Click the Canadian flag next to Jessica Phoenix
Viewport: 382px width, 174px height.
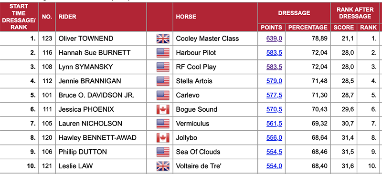click(x=163, y=109)
